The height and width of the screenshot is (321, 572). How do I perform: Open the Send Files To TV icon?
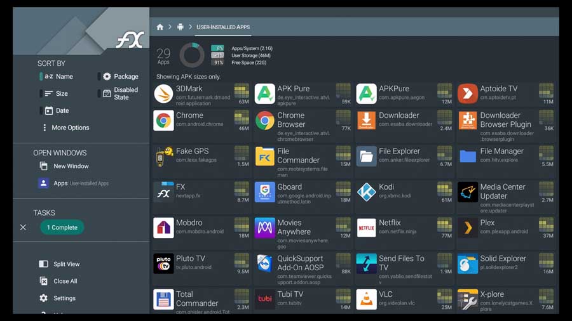366,263
